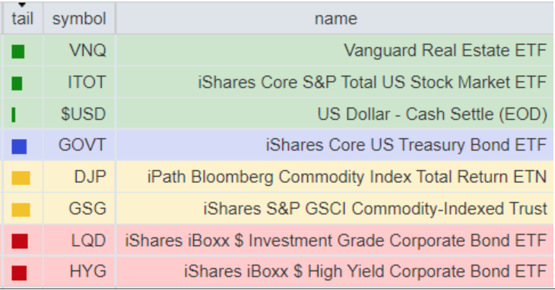Click the sort arrow above tail

pos(22,5)
